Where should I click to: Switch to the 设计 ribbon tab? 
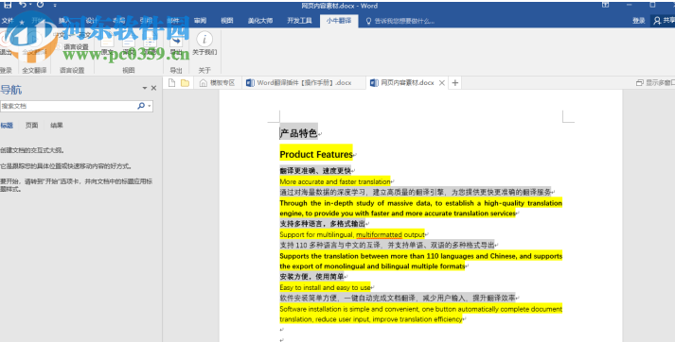(x=92, y=21)
